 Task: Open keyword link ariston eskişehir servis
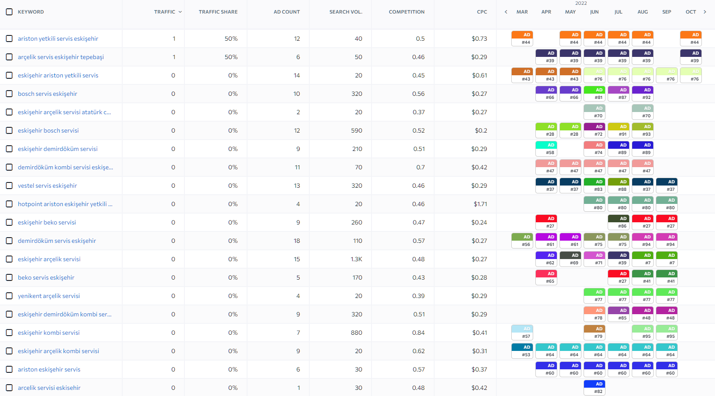[49, 369]
